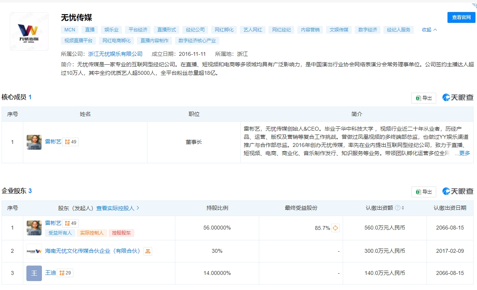This screenshot has height=290, width=477.
Task: Click 雷彬艺's 49 relation badge in shareholders
Action: 71,223
